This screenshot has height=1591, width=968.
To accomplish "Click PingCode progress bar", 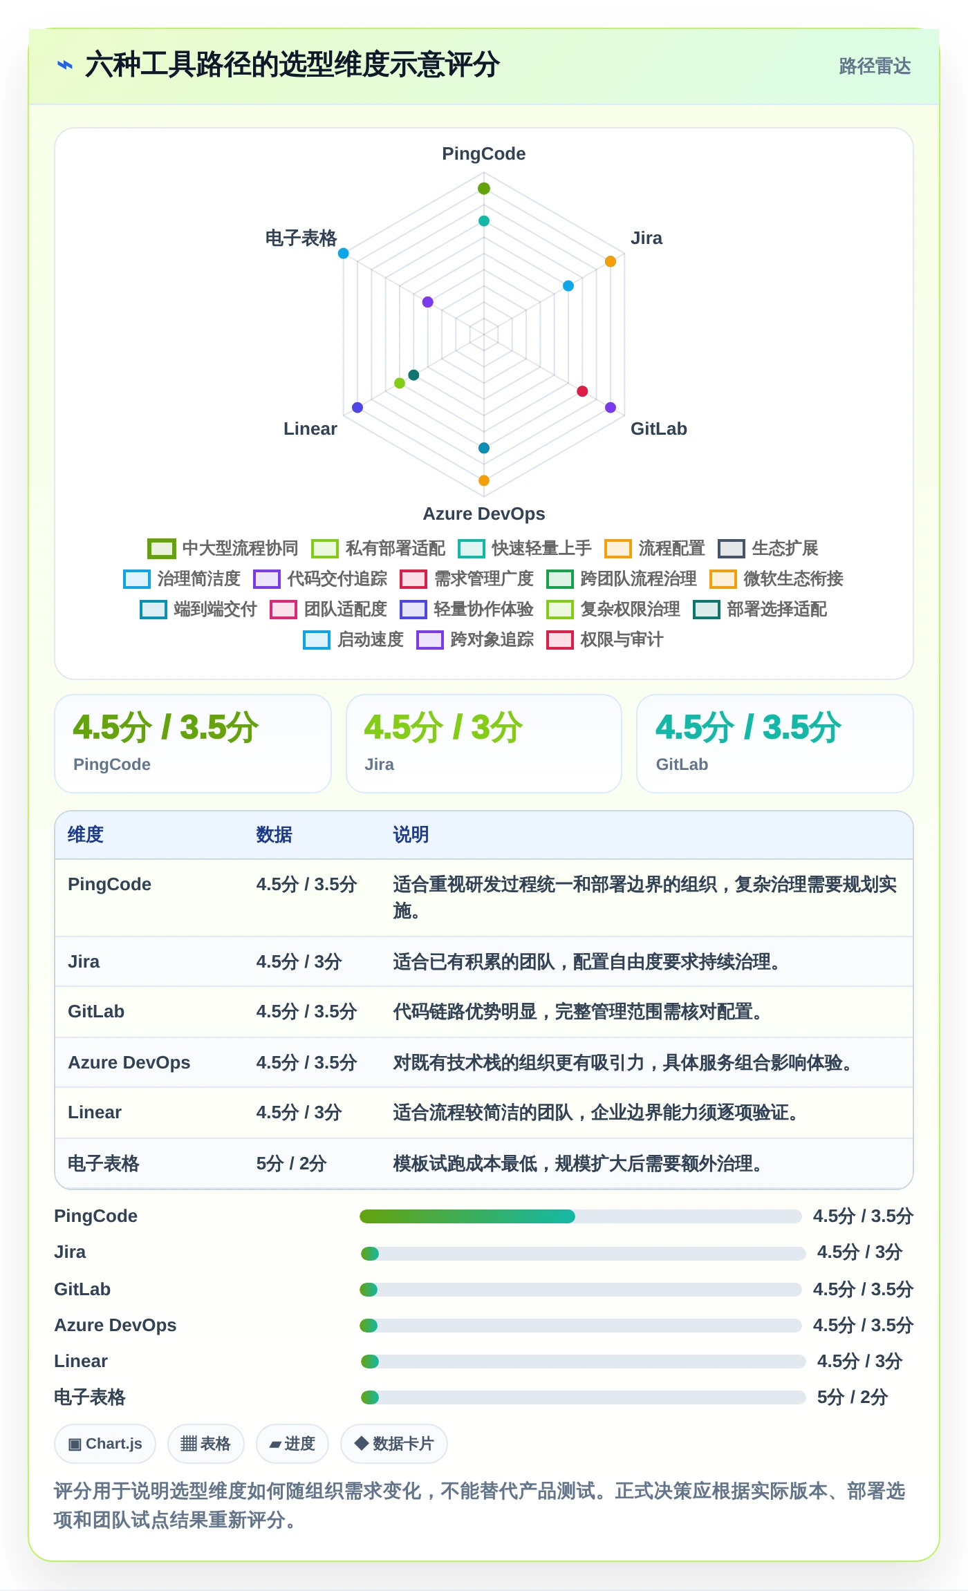I will 581,1216.
